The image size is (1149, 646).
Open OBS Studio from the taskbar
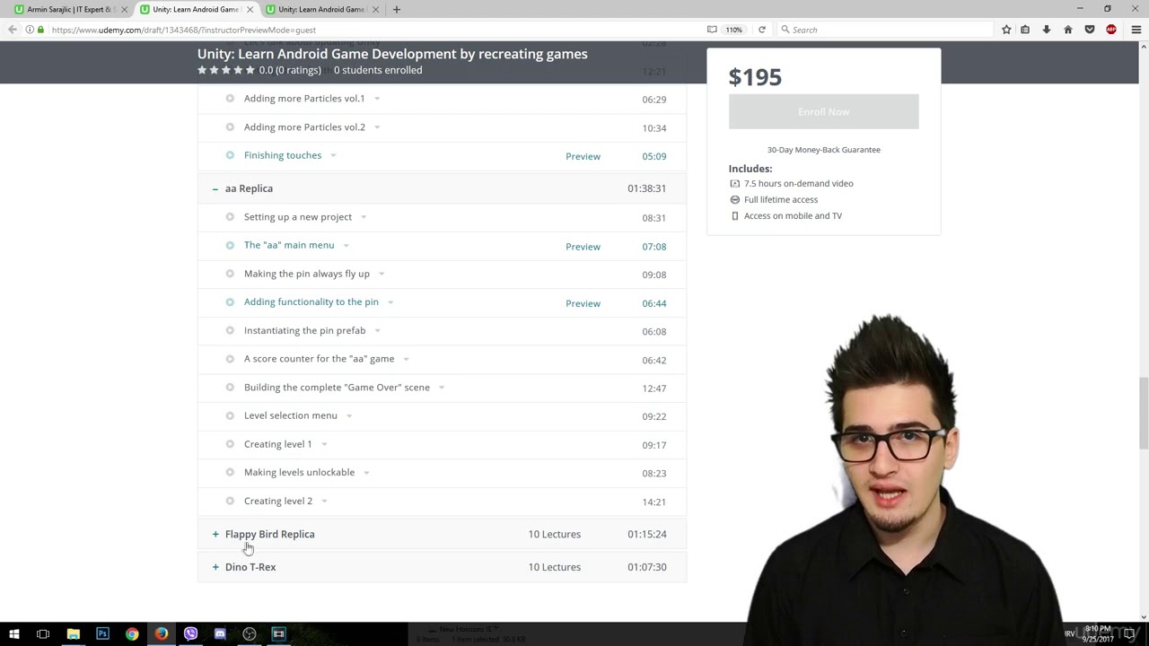(250, 634)
